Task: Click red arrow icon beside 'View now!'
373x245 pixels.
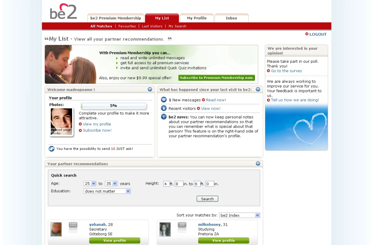Action: coord(199,108)
